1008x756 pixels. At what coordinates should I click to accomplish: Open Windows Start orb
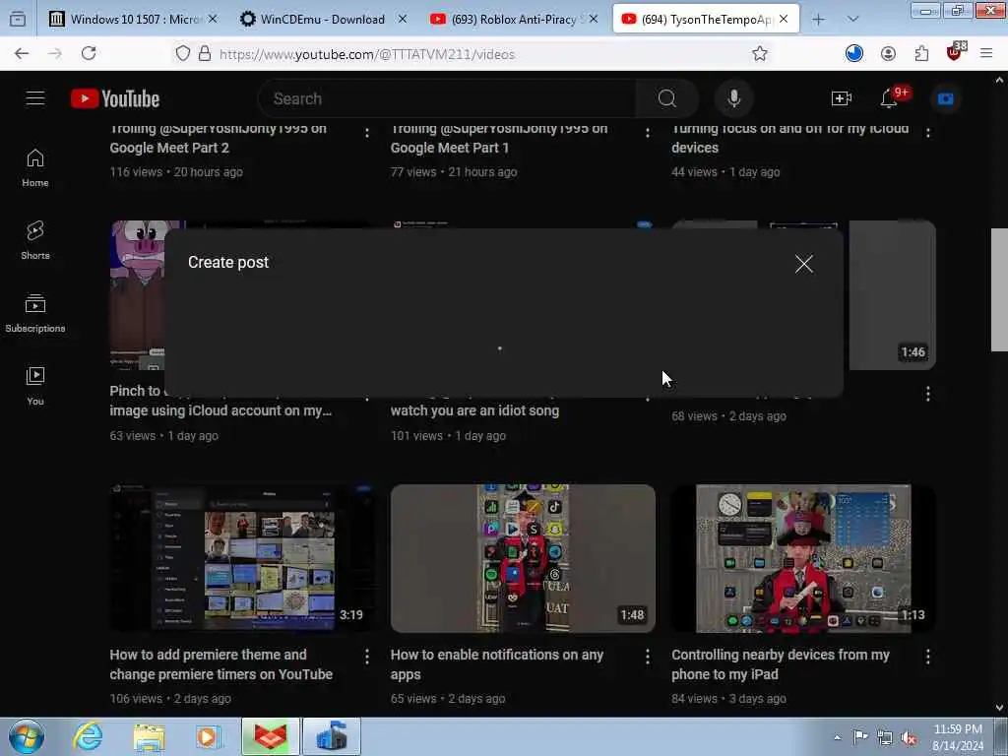tap(27, 736)
